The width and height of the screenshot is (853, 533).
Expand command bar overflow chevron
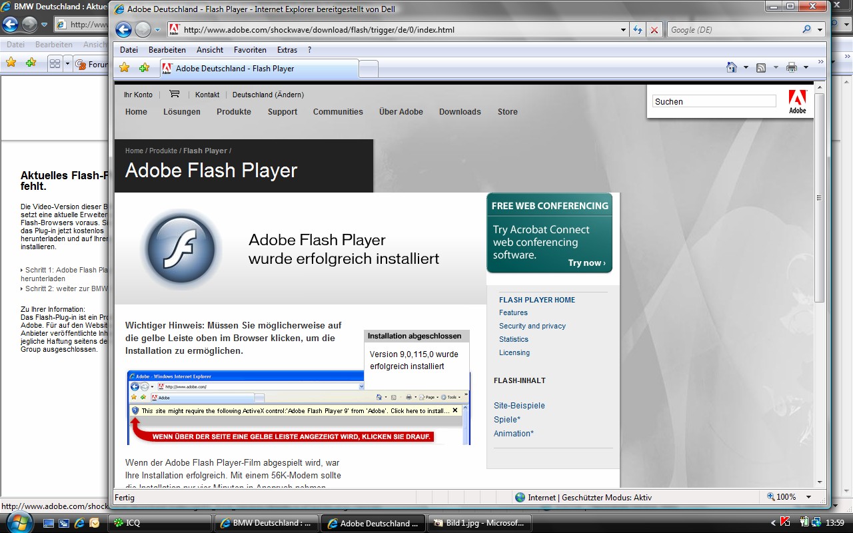pos(820,63)
